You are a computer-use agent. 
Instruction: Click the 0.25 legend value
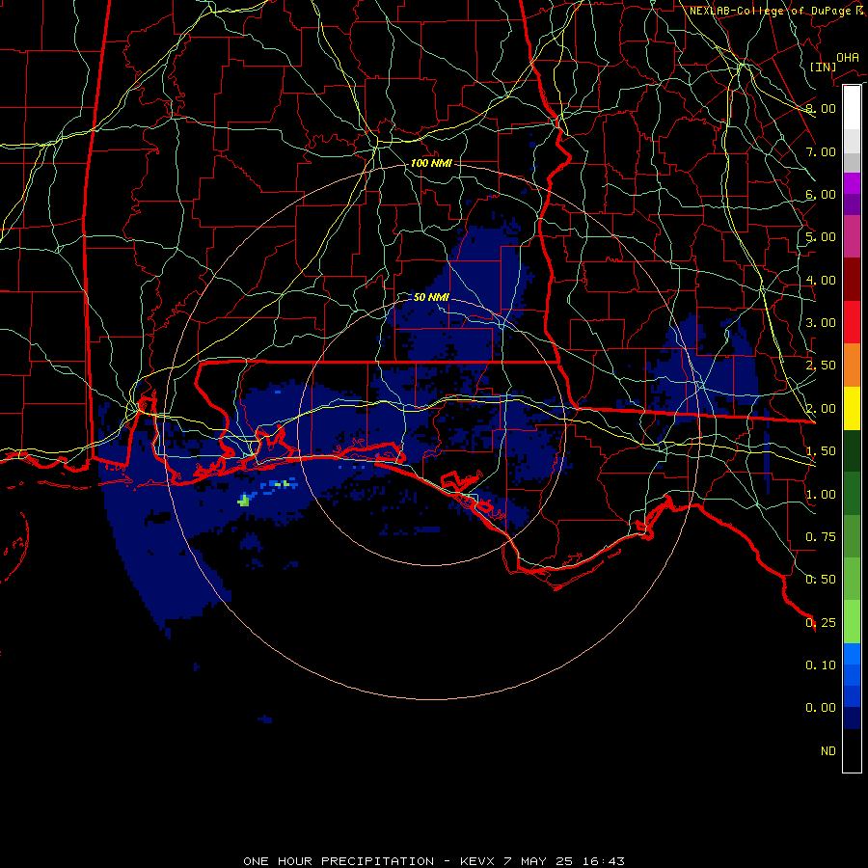(821, 623)
